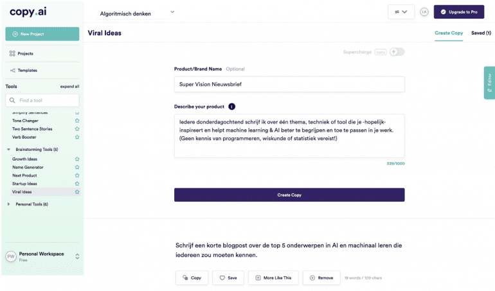This screenshot has width=495, height=291.
Task: Click More Like This button
Action: pos(273,278)
